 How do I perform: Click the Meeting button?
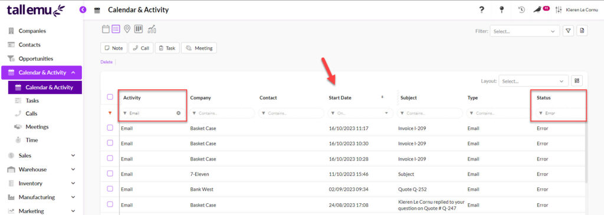(199, 48)
